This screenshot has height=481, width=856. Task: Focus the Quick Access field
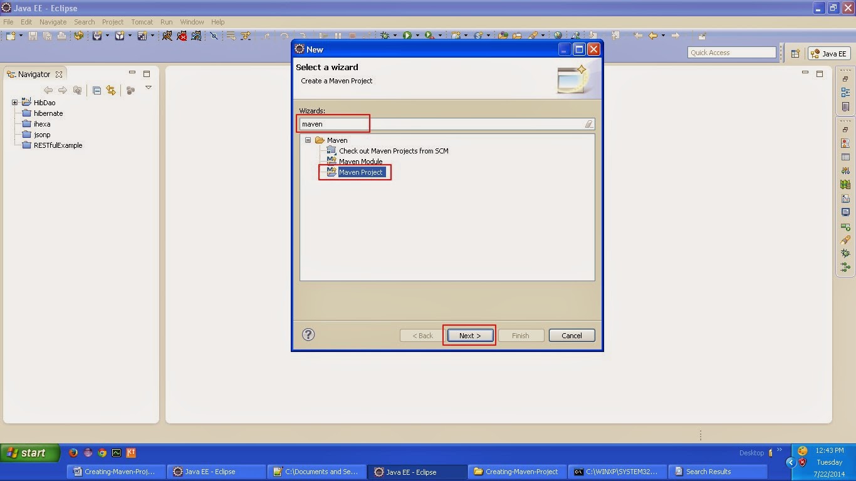coord(731,53)
